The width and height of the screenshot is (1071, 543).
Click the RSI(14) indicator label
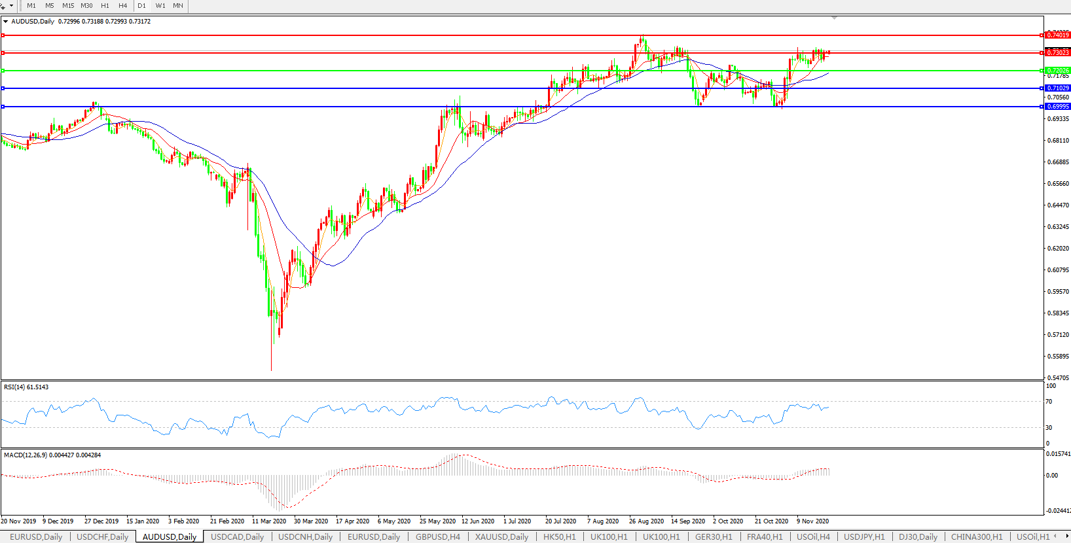(x=26, y=387)
